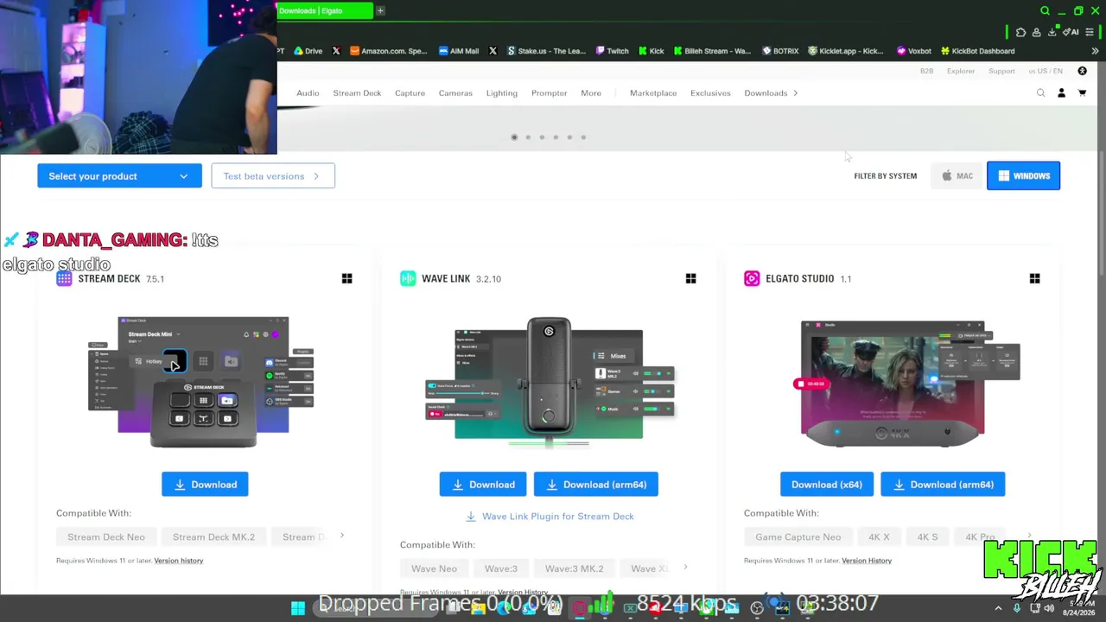Select the first carousel dot
The width and height of the screenshot is (1106, 622).
coord(514,137)
